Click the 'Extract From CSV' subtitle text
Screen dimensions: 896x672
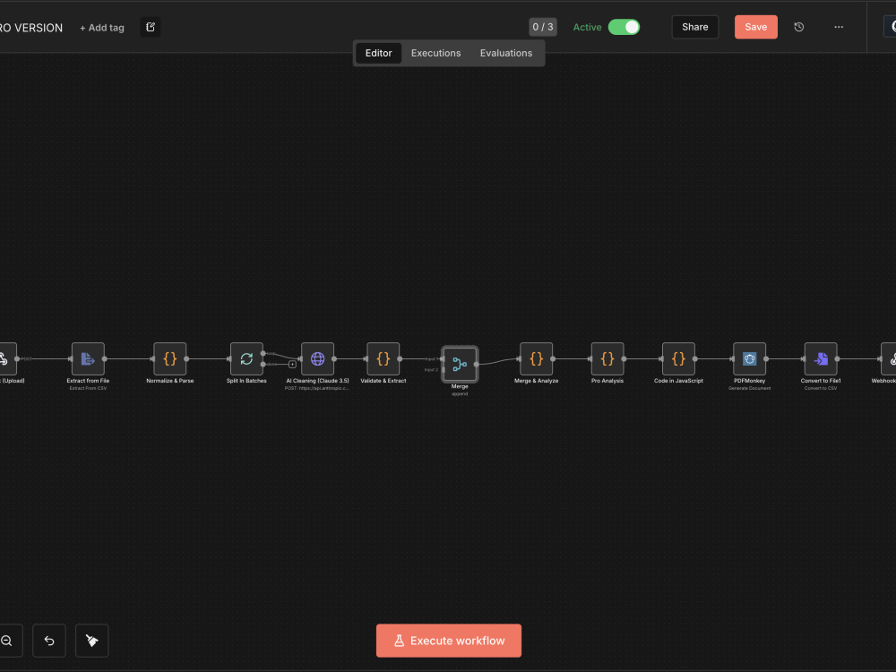pyautogui.click(x=88, y=388)
